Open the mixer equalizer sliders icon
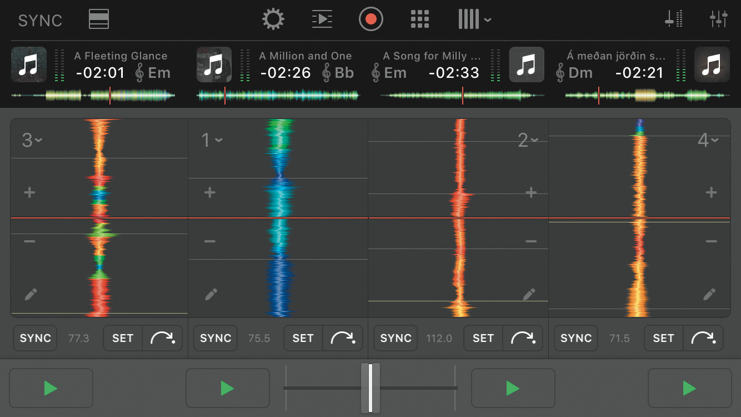The width and height of the screenshot is (741, 417). point(718,19)
